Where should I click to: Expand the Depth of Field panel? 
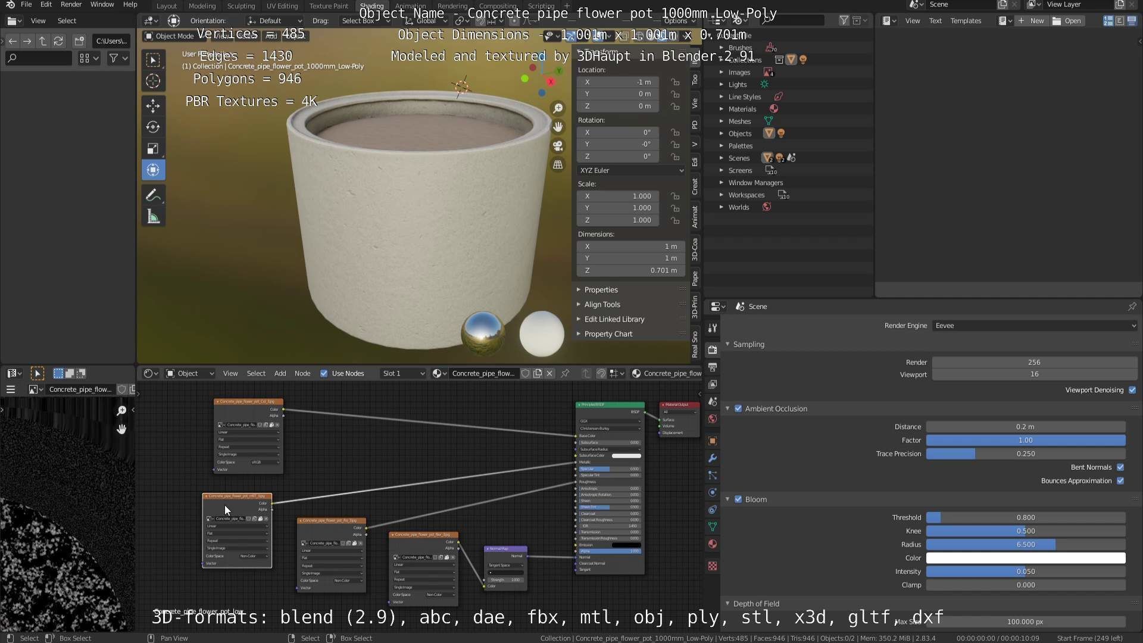pyautogui.click(x=755, y=604)
